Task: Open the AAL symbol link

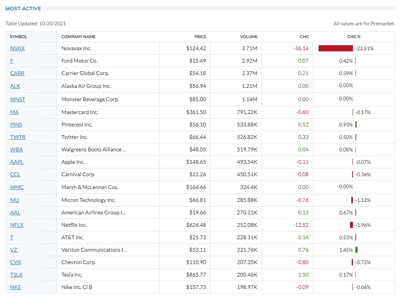Action: [x=15, y=212]
